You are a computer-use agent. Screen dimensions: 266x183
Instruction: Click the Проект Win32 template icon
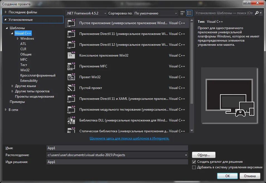pos(71,77)
